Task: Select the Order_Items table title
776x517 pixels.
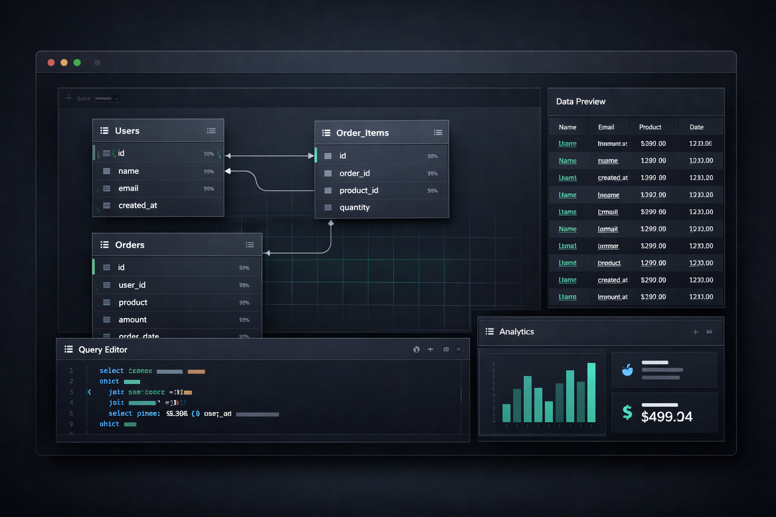Action: coord(363,133)
